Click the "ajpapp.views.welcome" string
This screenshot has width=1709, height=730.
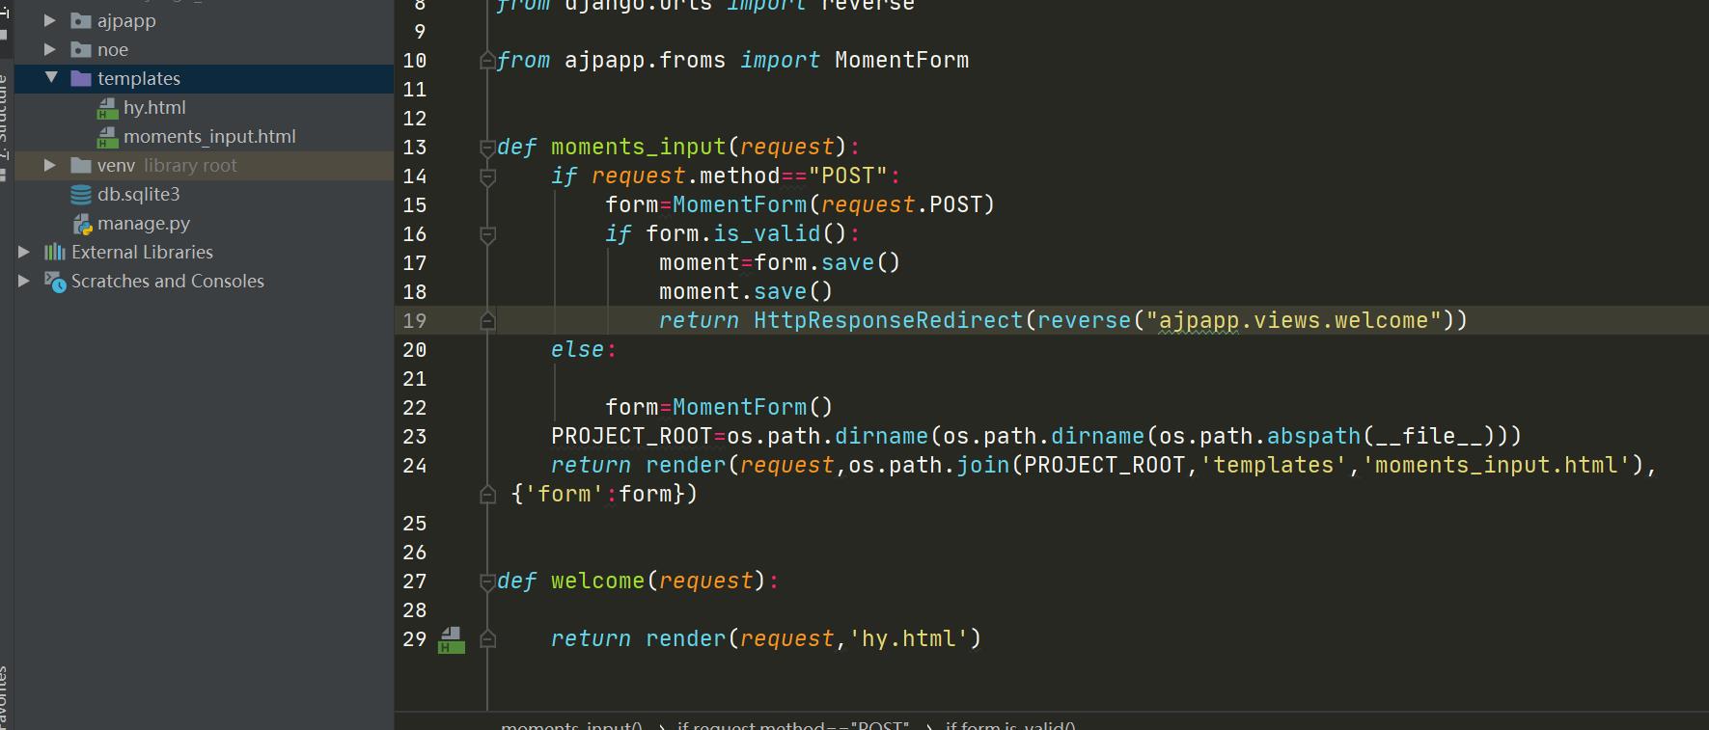pos(1293,320)
